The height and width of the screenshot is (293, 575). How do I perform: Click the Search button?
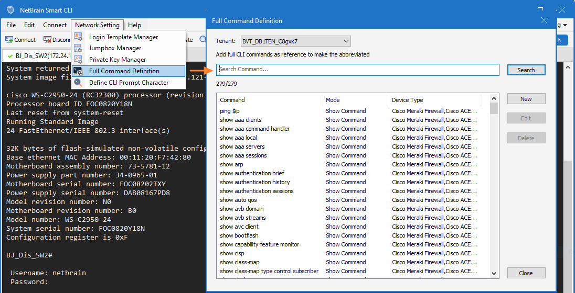tap(526, 70)
